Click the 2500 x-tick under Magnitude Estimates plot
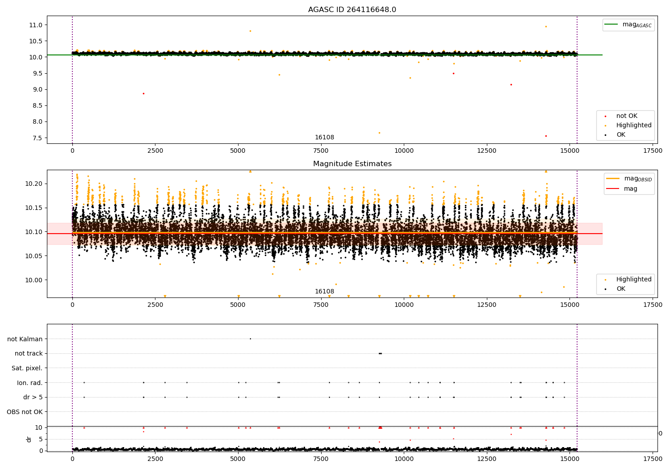 pyautogui.click(x=155, y=305)
